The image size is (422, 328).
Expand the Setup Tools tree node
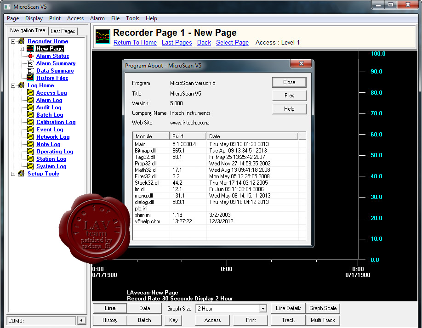tap(13, 174)
